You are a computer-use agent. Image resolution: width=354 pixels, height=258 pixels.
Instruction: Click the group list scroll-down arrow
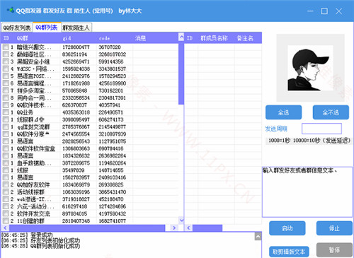(181, 221)
